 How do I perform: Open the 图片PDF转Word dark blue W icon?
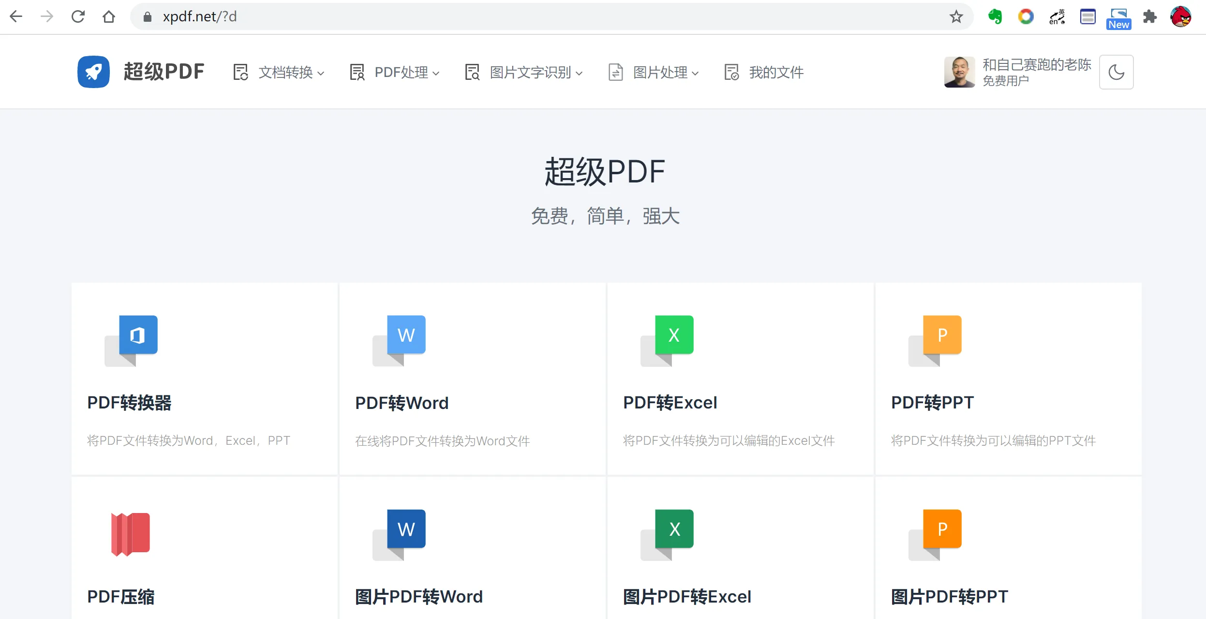(399, 535)
